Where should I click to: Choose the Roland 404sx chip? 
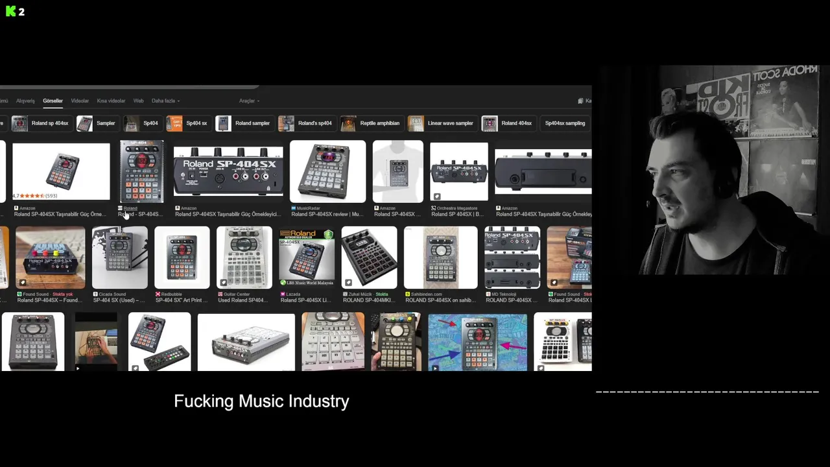tap(508, 123)
